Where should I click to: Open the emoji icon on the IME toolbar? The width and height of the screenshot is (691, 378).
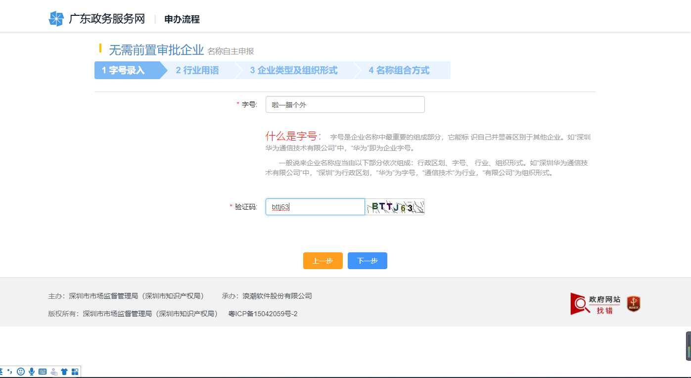pos(21,371)
